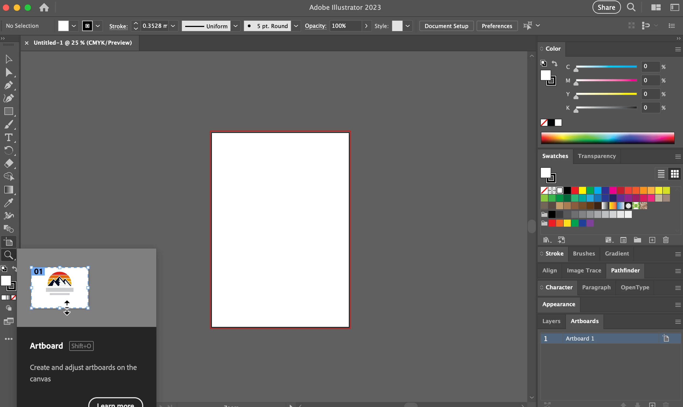Open the Transparency tab
683x407 pixels.
pos(597,156)
